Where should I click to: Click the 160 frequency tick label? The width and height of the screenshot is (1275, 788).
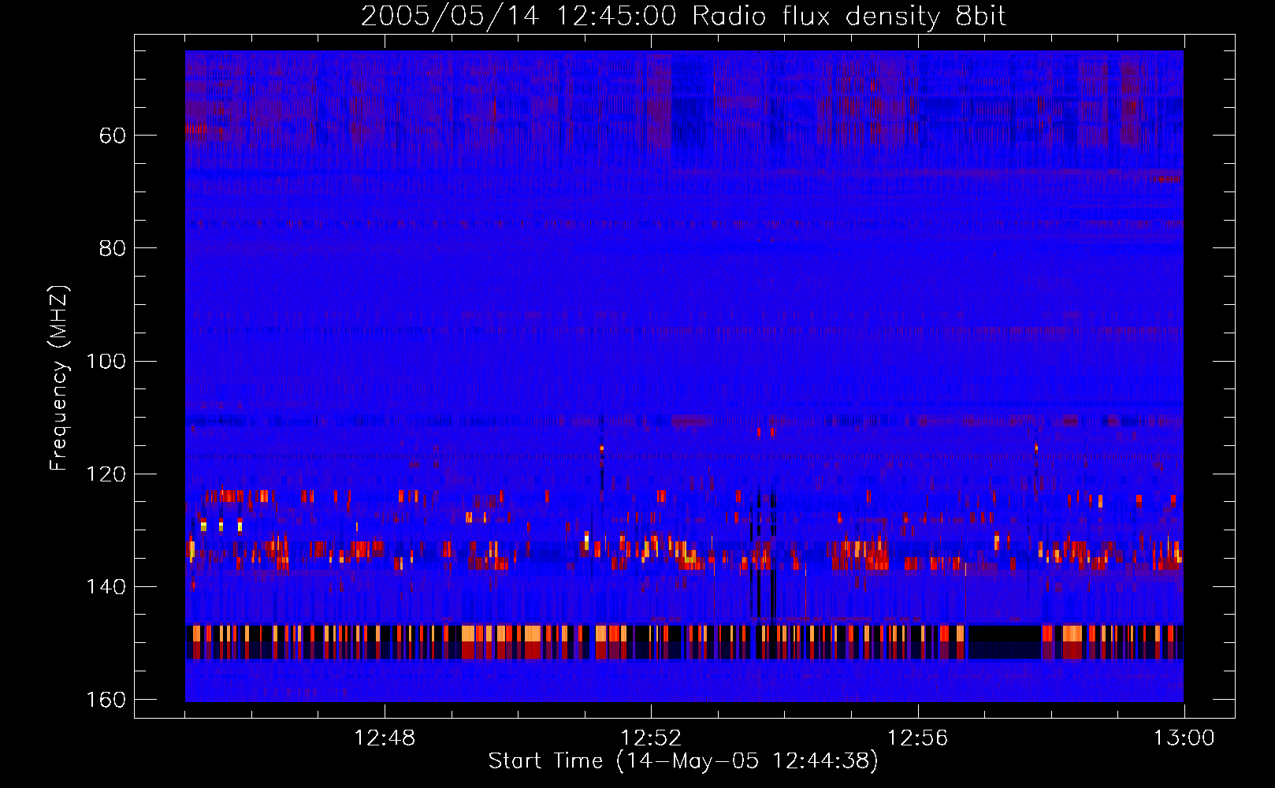(x=106, y=700)
